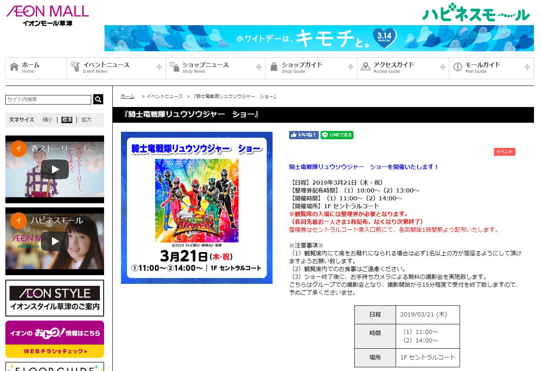Open the Happiness Mall logo link

pos(476,13)
